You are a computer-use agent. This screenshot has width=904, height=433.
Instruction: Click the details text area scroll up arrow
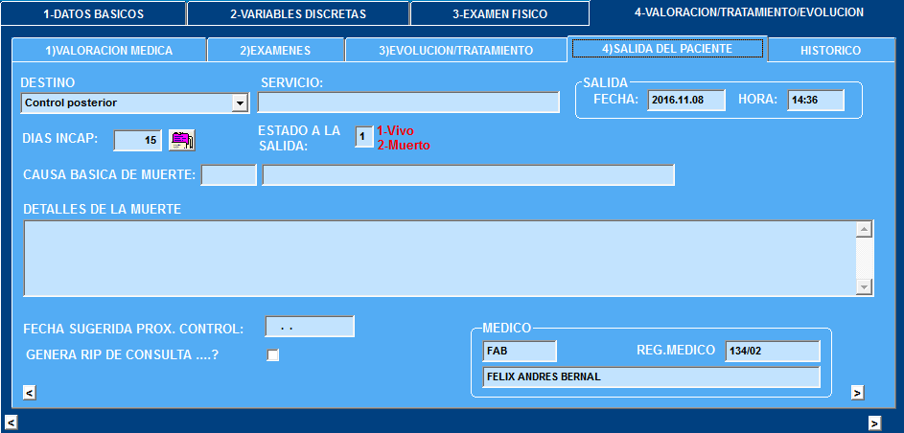[x=864, y=229]
